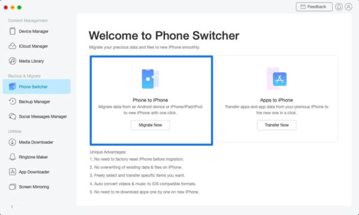Screen dimensions: 359x215
Task: Click the Transfer Now button
Action: (x=276, y=125)
